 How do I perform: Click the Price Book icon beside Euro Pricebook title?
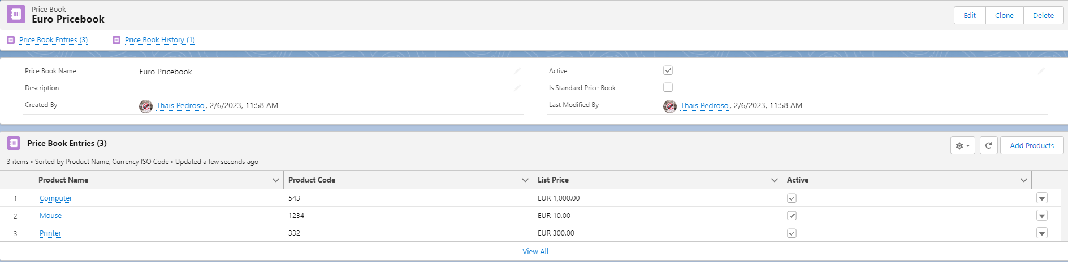tap(16, 14)
